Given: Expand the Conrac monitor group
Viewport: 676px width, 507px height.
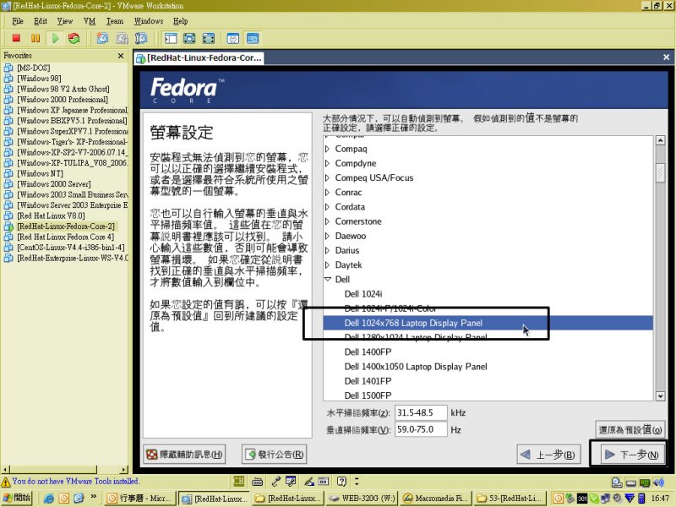Looking at the screenshot, I should tap(327, 193).
